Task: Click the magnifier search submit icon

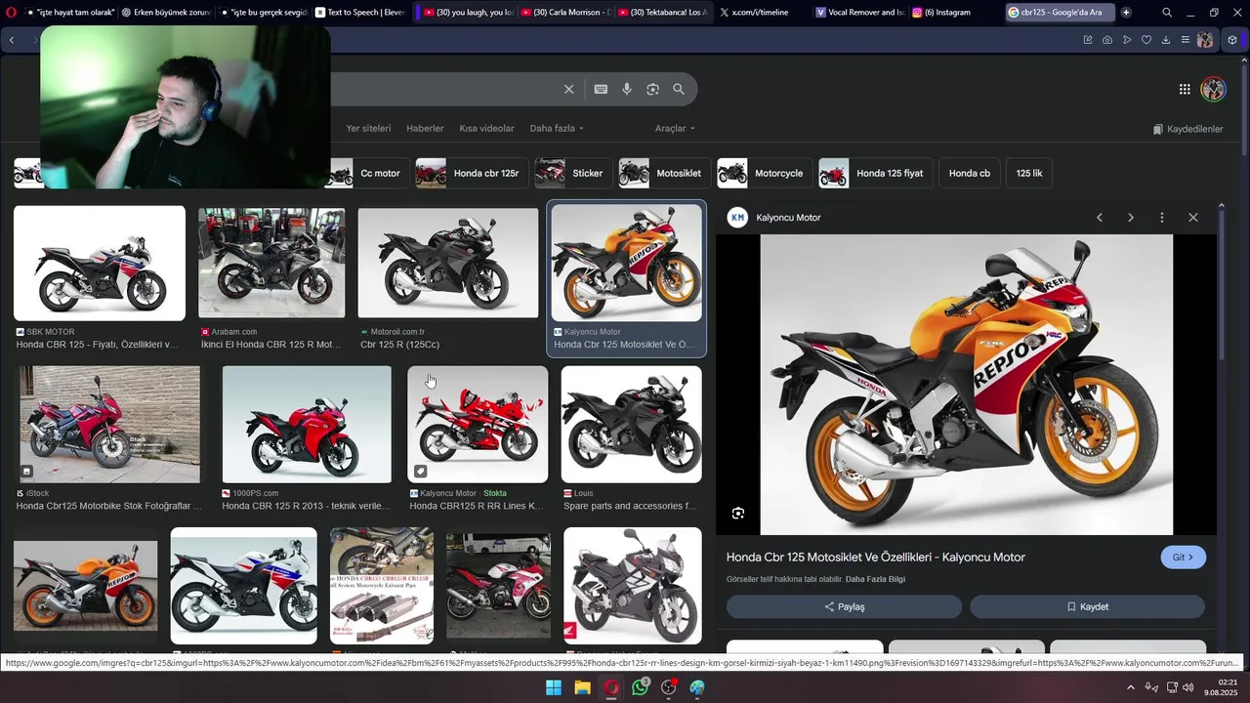Action: [x=679, y=89]
